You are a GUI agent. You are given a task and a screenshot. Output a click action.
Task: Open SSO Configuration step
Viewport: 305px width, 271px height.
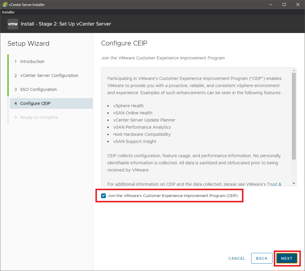[38, 89]
